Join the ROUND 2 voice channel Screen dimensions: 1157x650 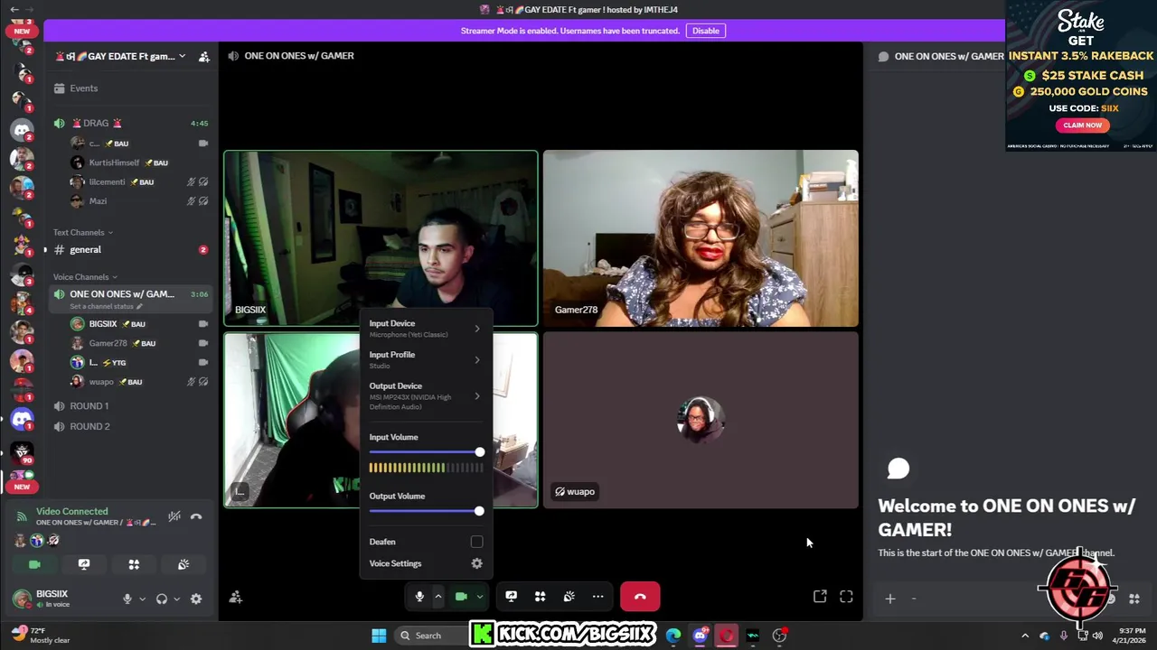[130, 426]
